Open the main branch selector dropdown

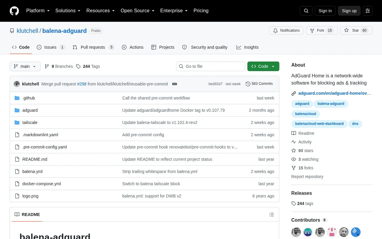(25, 66)
